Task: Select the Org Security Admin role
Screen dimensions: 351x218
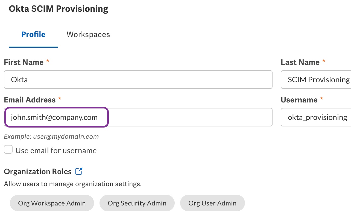Action: [x=137, y=203]
